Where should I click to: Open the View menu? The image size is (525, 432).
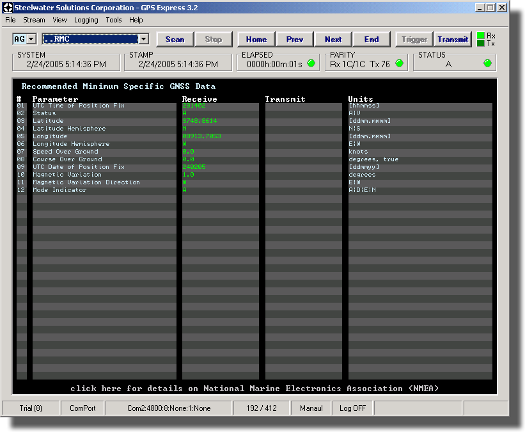(59, 20)
